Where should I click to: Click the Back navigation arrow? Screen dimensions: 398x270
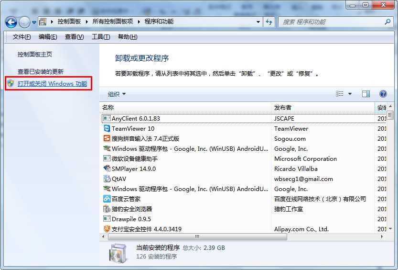(11, 22)
